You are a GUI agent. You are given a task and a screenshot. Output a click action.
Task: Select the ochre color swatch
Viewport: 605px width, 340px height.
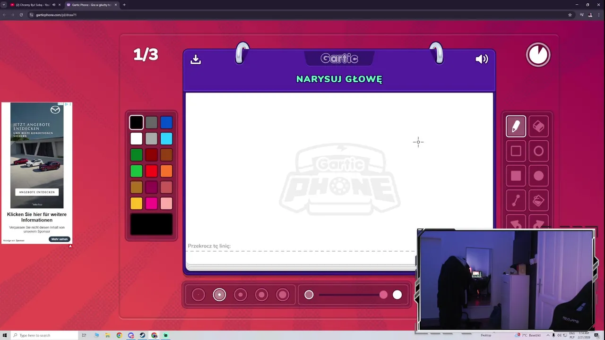point(136,187)
